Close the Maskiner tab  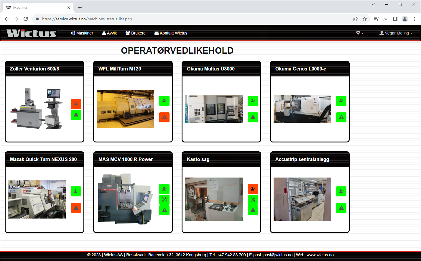[x=69, y=8]
